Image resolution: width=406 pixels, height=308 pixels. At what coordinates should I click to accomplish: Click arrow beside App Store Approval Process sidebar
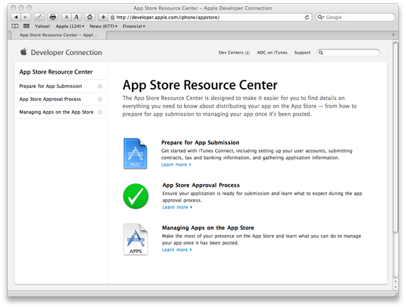pyautogui.click(x=99, y=100)
